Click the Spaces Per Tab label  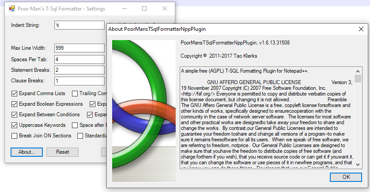pos(29,59)
